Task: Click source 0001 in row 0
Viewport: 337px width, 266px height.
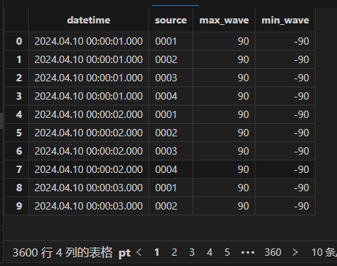Action: pyautogui.click(x=170, y=41)
